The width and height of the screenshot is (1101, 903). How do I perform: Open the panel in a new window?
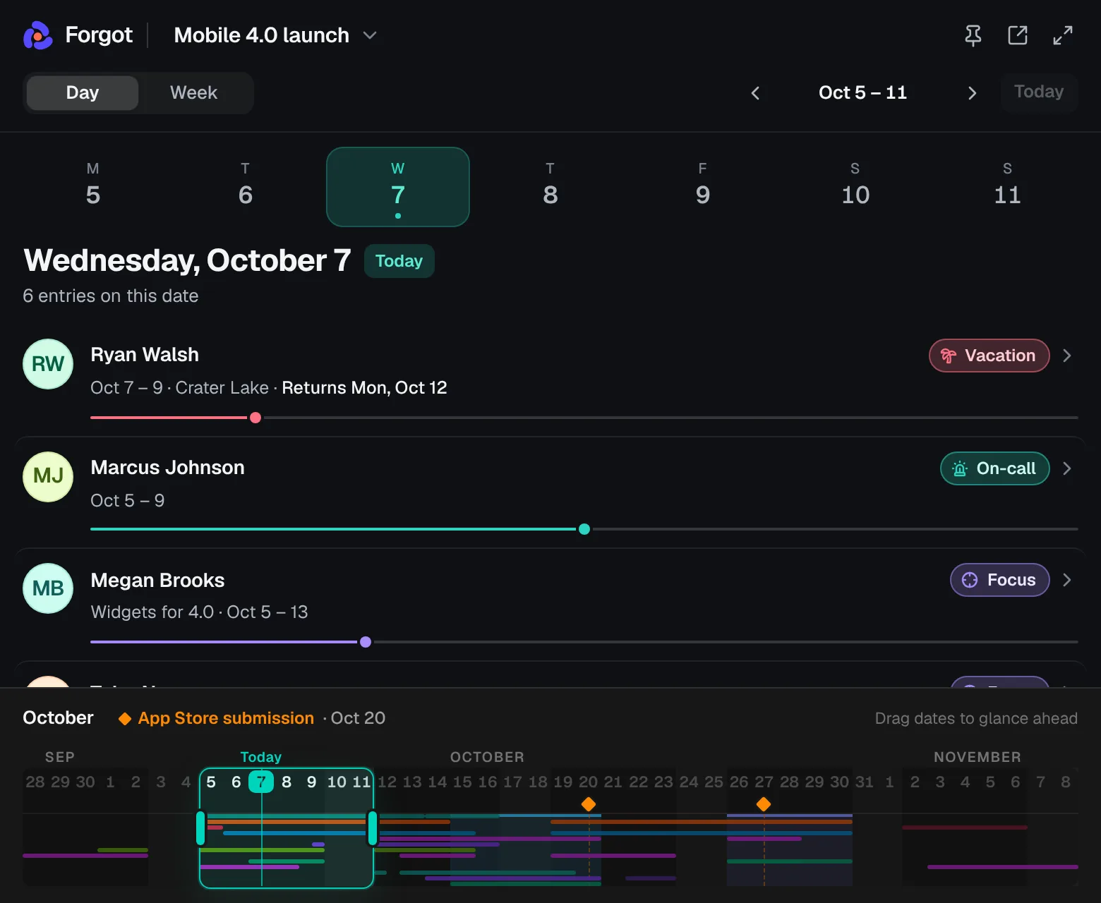pos(1018,35)
